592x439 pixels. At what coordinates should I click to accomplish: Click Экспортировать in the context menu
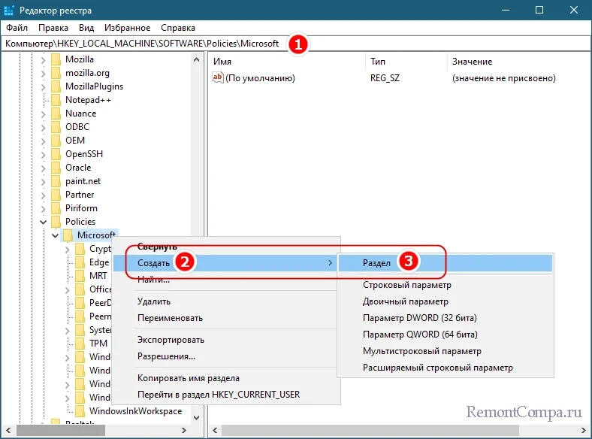171,340
